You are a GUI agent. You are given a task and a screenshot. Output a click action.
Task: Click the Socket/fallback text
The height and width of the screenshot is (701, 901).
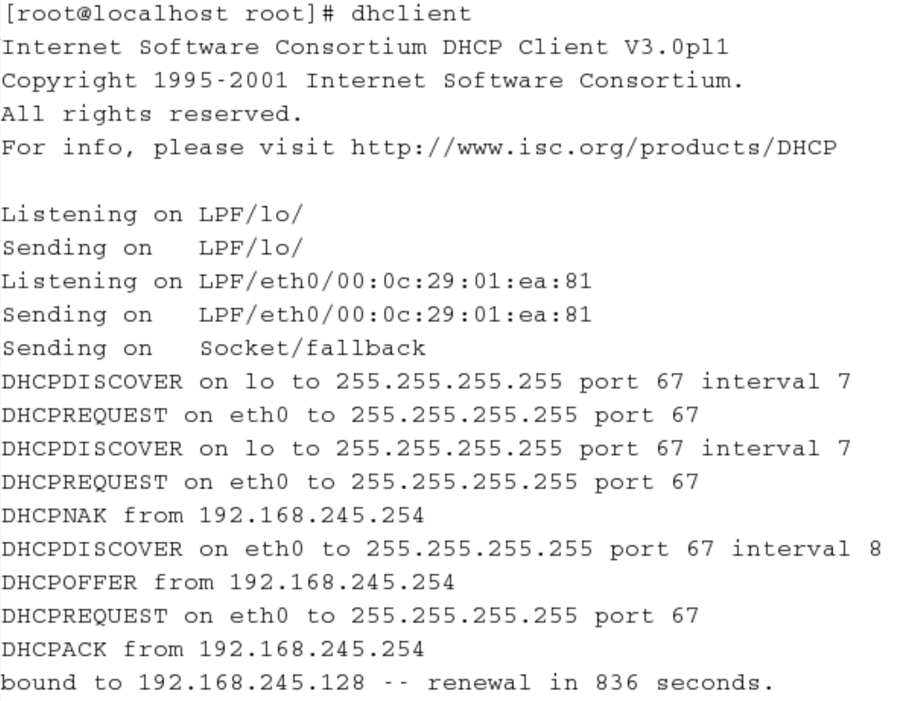point(312,348)
